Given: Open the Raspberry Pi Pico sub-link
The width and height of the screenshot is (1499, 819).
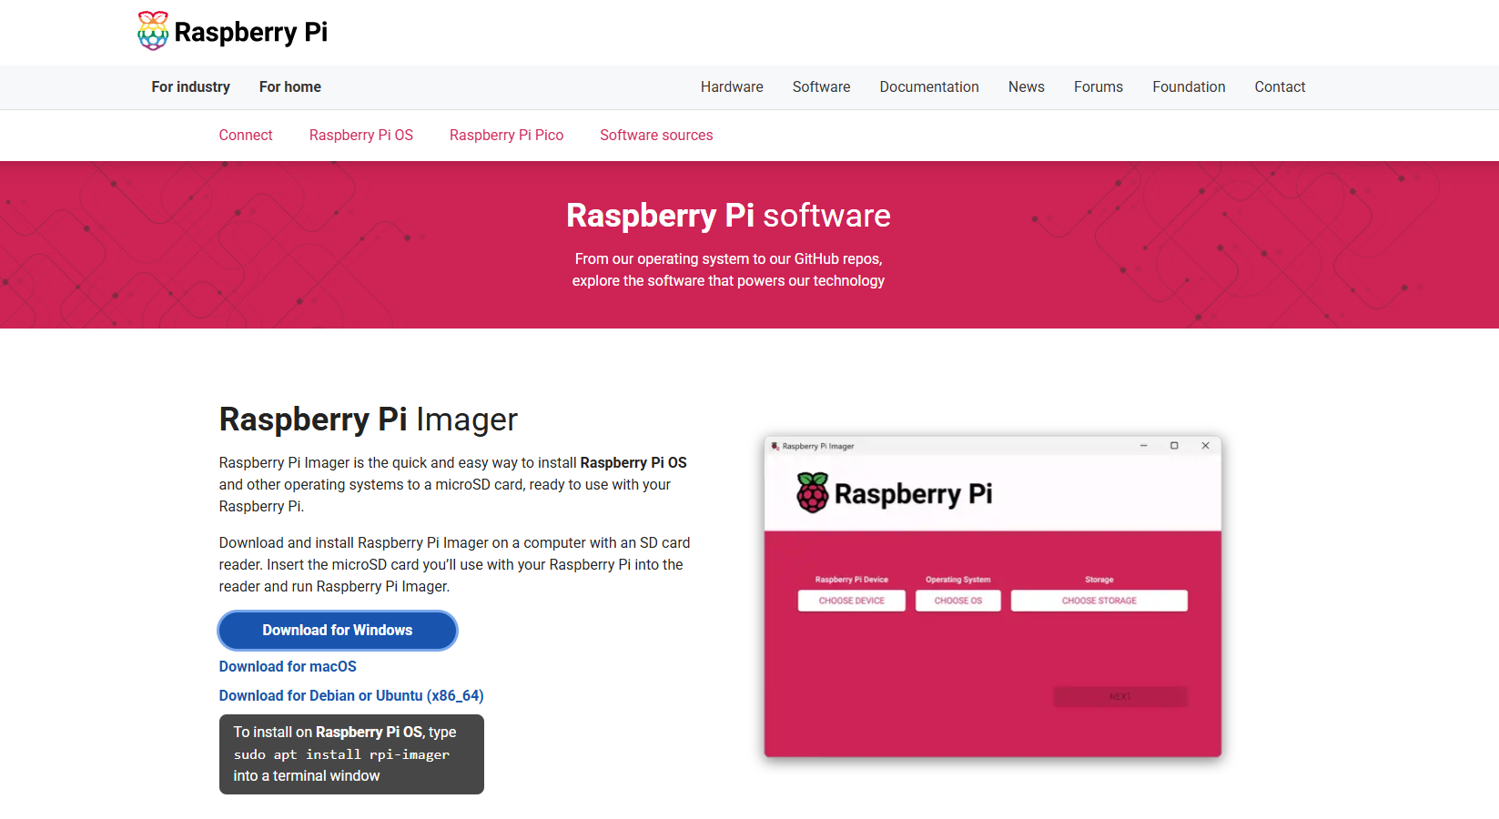Looking at the screenshot, I should tap(506, 135).
